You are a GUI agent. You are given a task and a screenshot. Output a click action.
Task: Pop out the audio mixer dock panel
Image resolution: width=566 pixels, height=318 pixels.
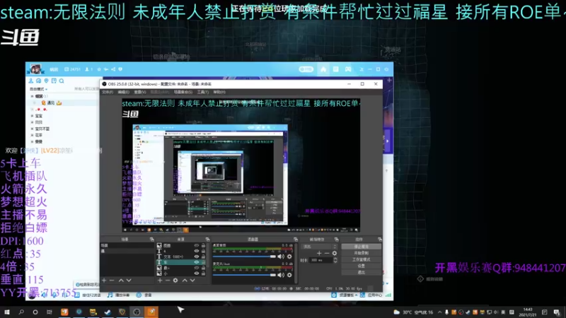click(x=295, y=240)
